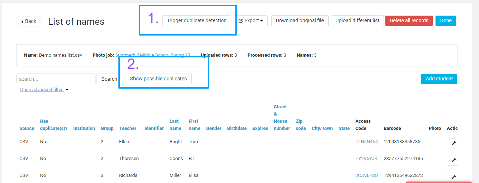479x183 pixels.
Task: Click the Barcode column header
Action: pos(392,128)
